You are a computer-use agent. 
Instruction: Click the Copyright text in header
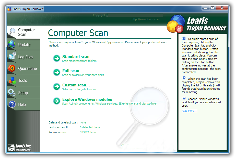tap(99, 15)
